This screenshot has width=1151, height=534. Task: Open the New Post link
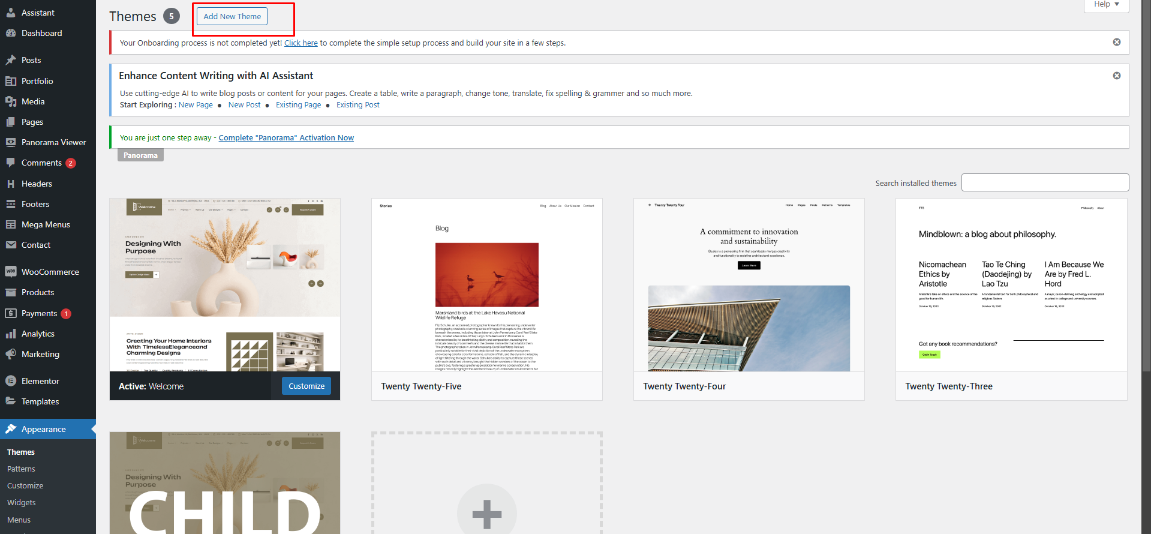pyautogui.click(x=245, y=104)
